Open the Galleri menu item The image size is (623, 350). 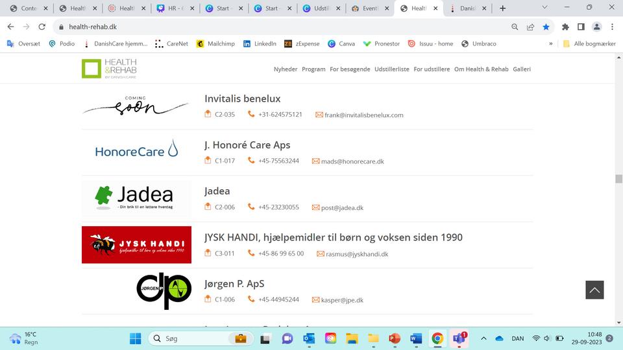(x=522, y=69)
